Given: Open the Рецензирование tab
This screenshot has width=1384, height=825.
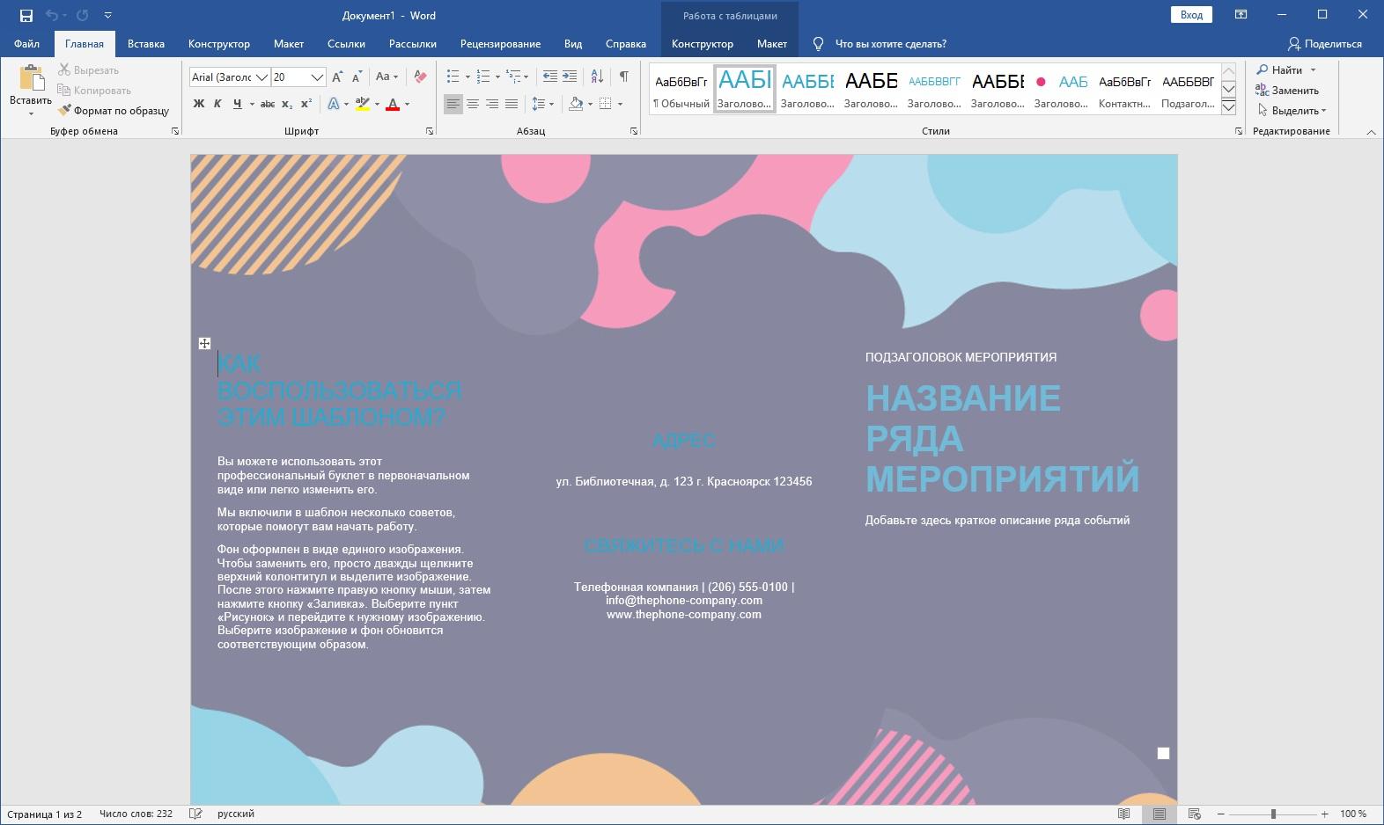Looking at the screenshot, I should pos(500,44).
